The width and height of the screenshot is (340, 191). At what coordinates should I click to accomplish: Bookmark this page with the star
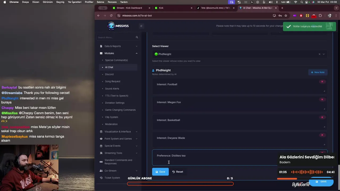(286, 16)
